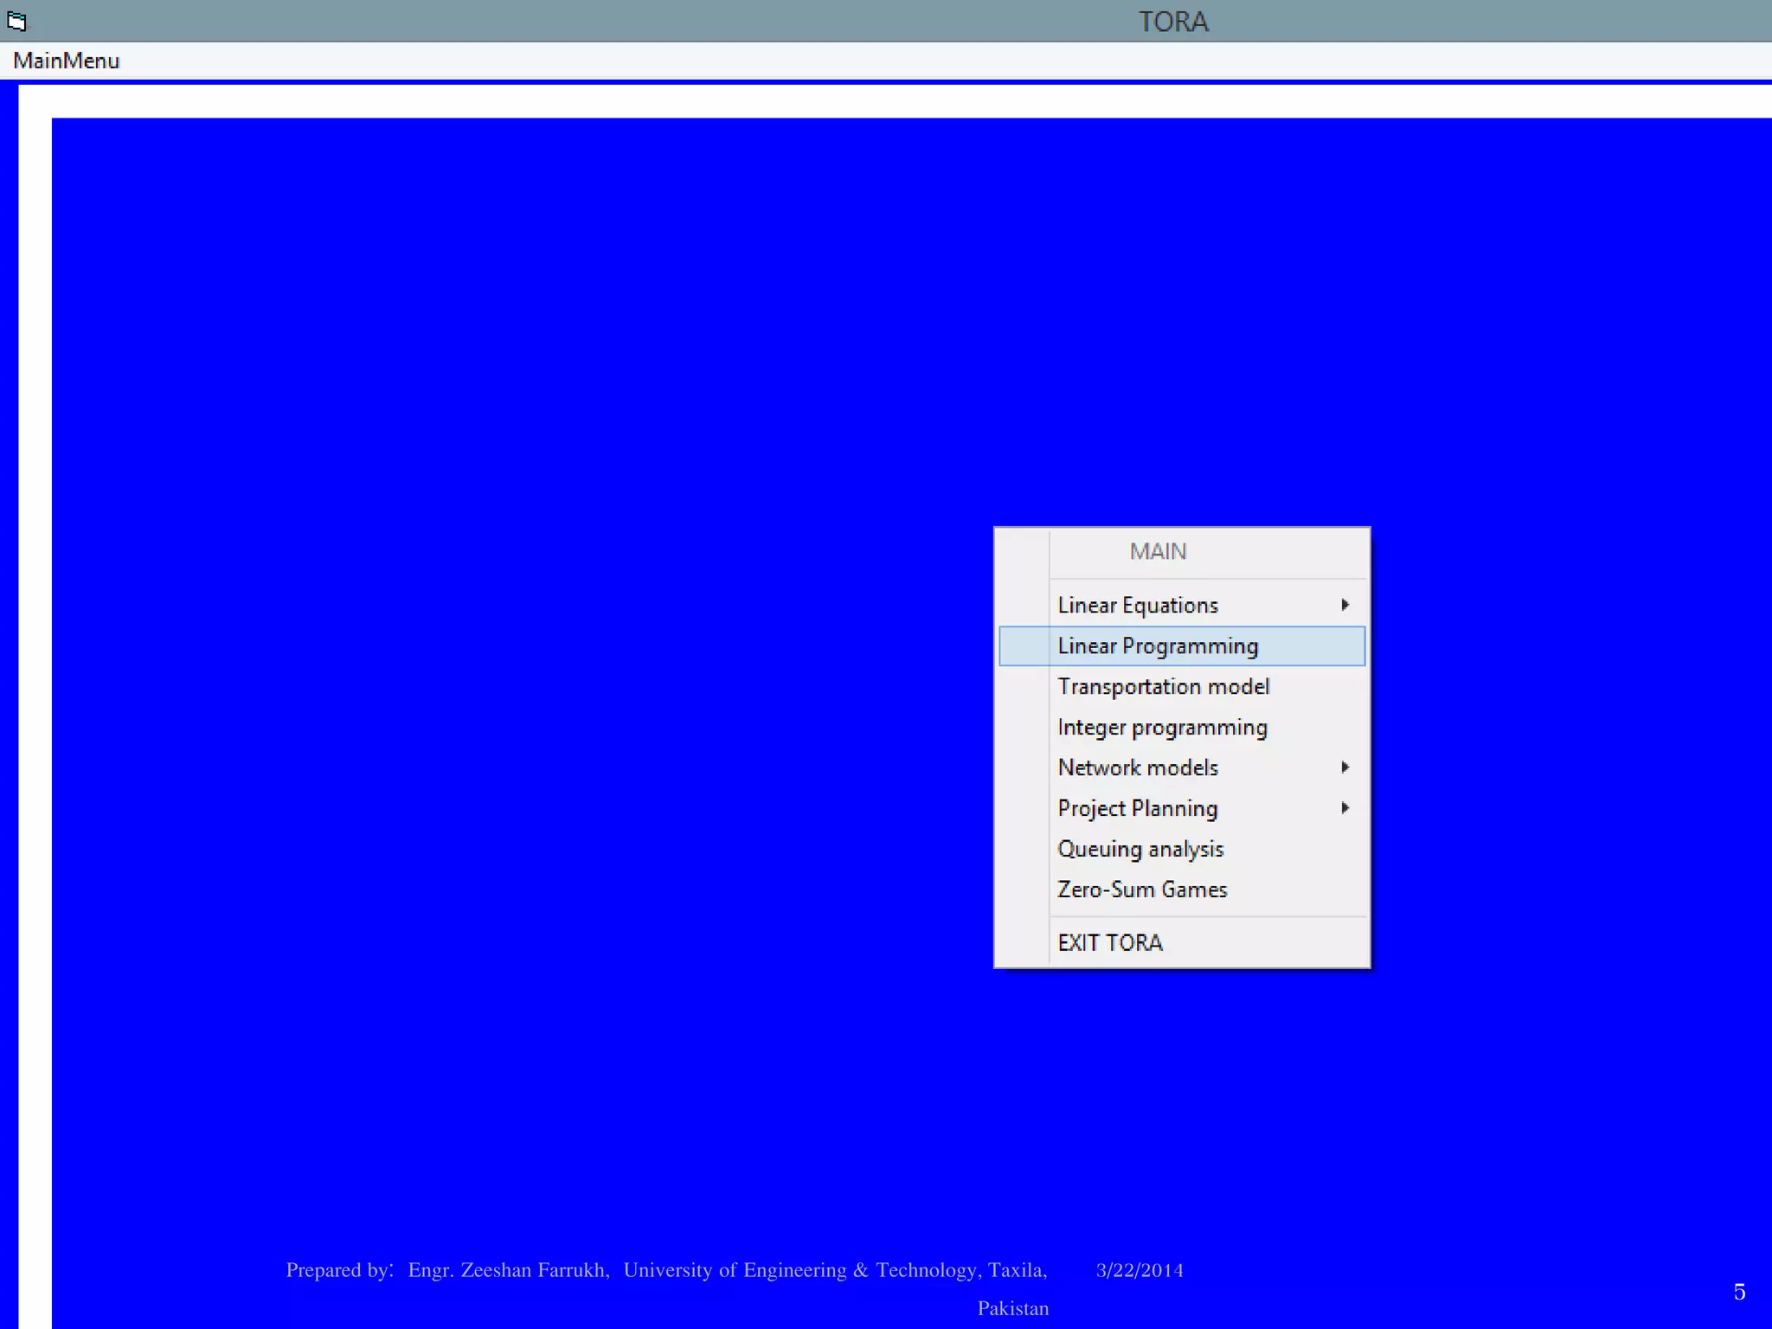
Task: Expand the Project Planning submenu arrow
Action: click(x=1345, y=808)
